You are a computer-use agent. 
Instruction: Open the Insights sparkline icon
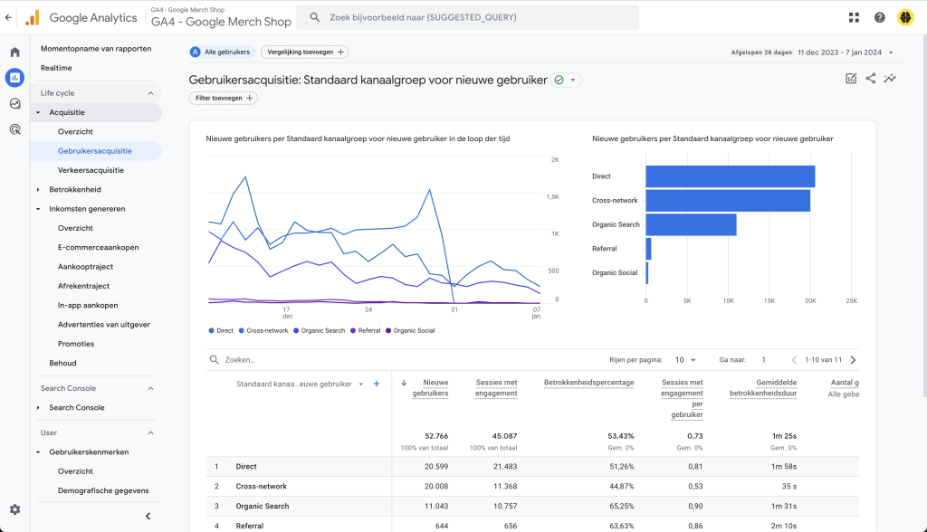tap(890, 78)
